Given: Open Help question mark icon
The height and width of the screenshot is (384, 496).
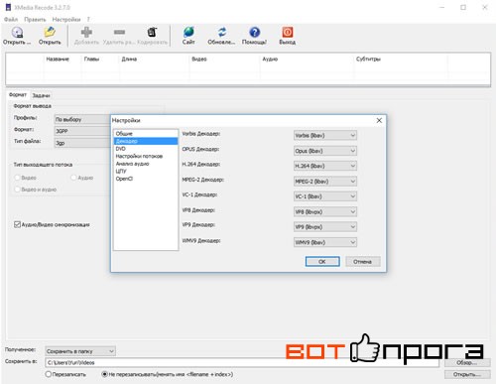Looking at the screenshot, I should [x=255, y=32].
